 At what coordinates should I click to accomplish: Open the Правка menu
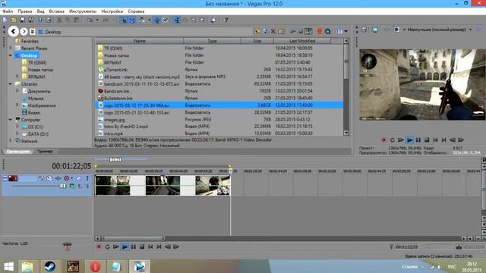pyautogui.click(x=25, y=11)
